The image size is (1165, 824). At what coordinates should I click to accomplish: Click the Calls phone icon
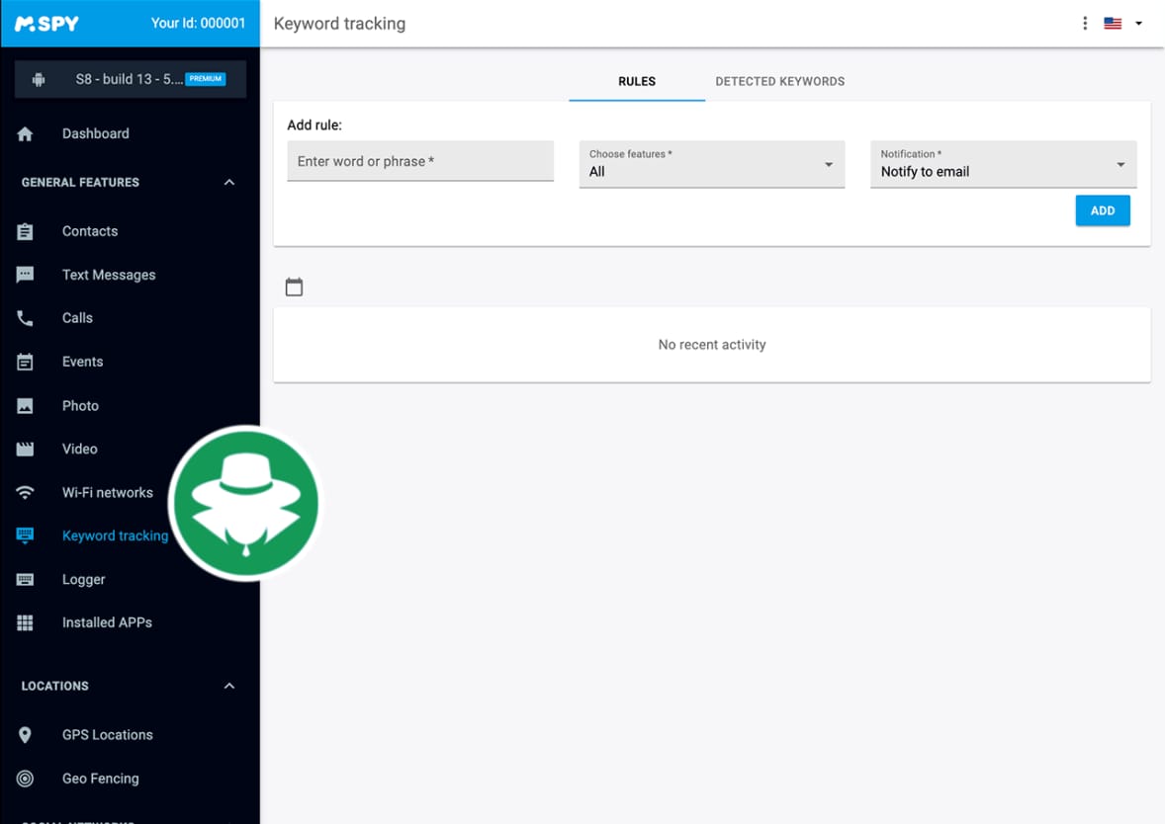pyautogui.click(x=26, y=318)
